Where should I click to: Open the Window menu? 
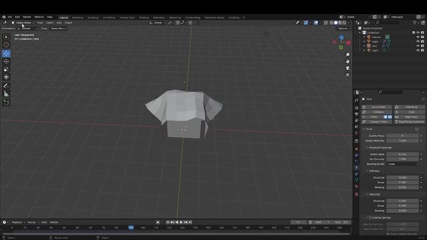coord(39,17)
